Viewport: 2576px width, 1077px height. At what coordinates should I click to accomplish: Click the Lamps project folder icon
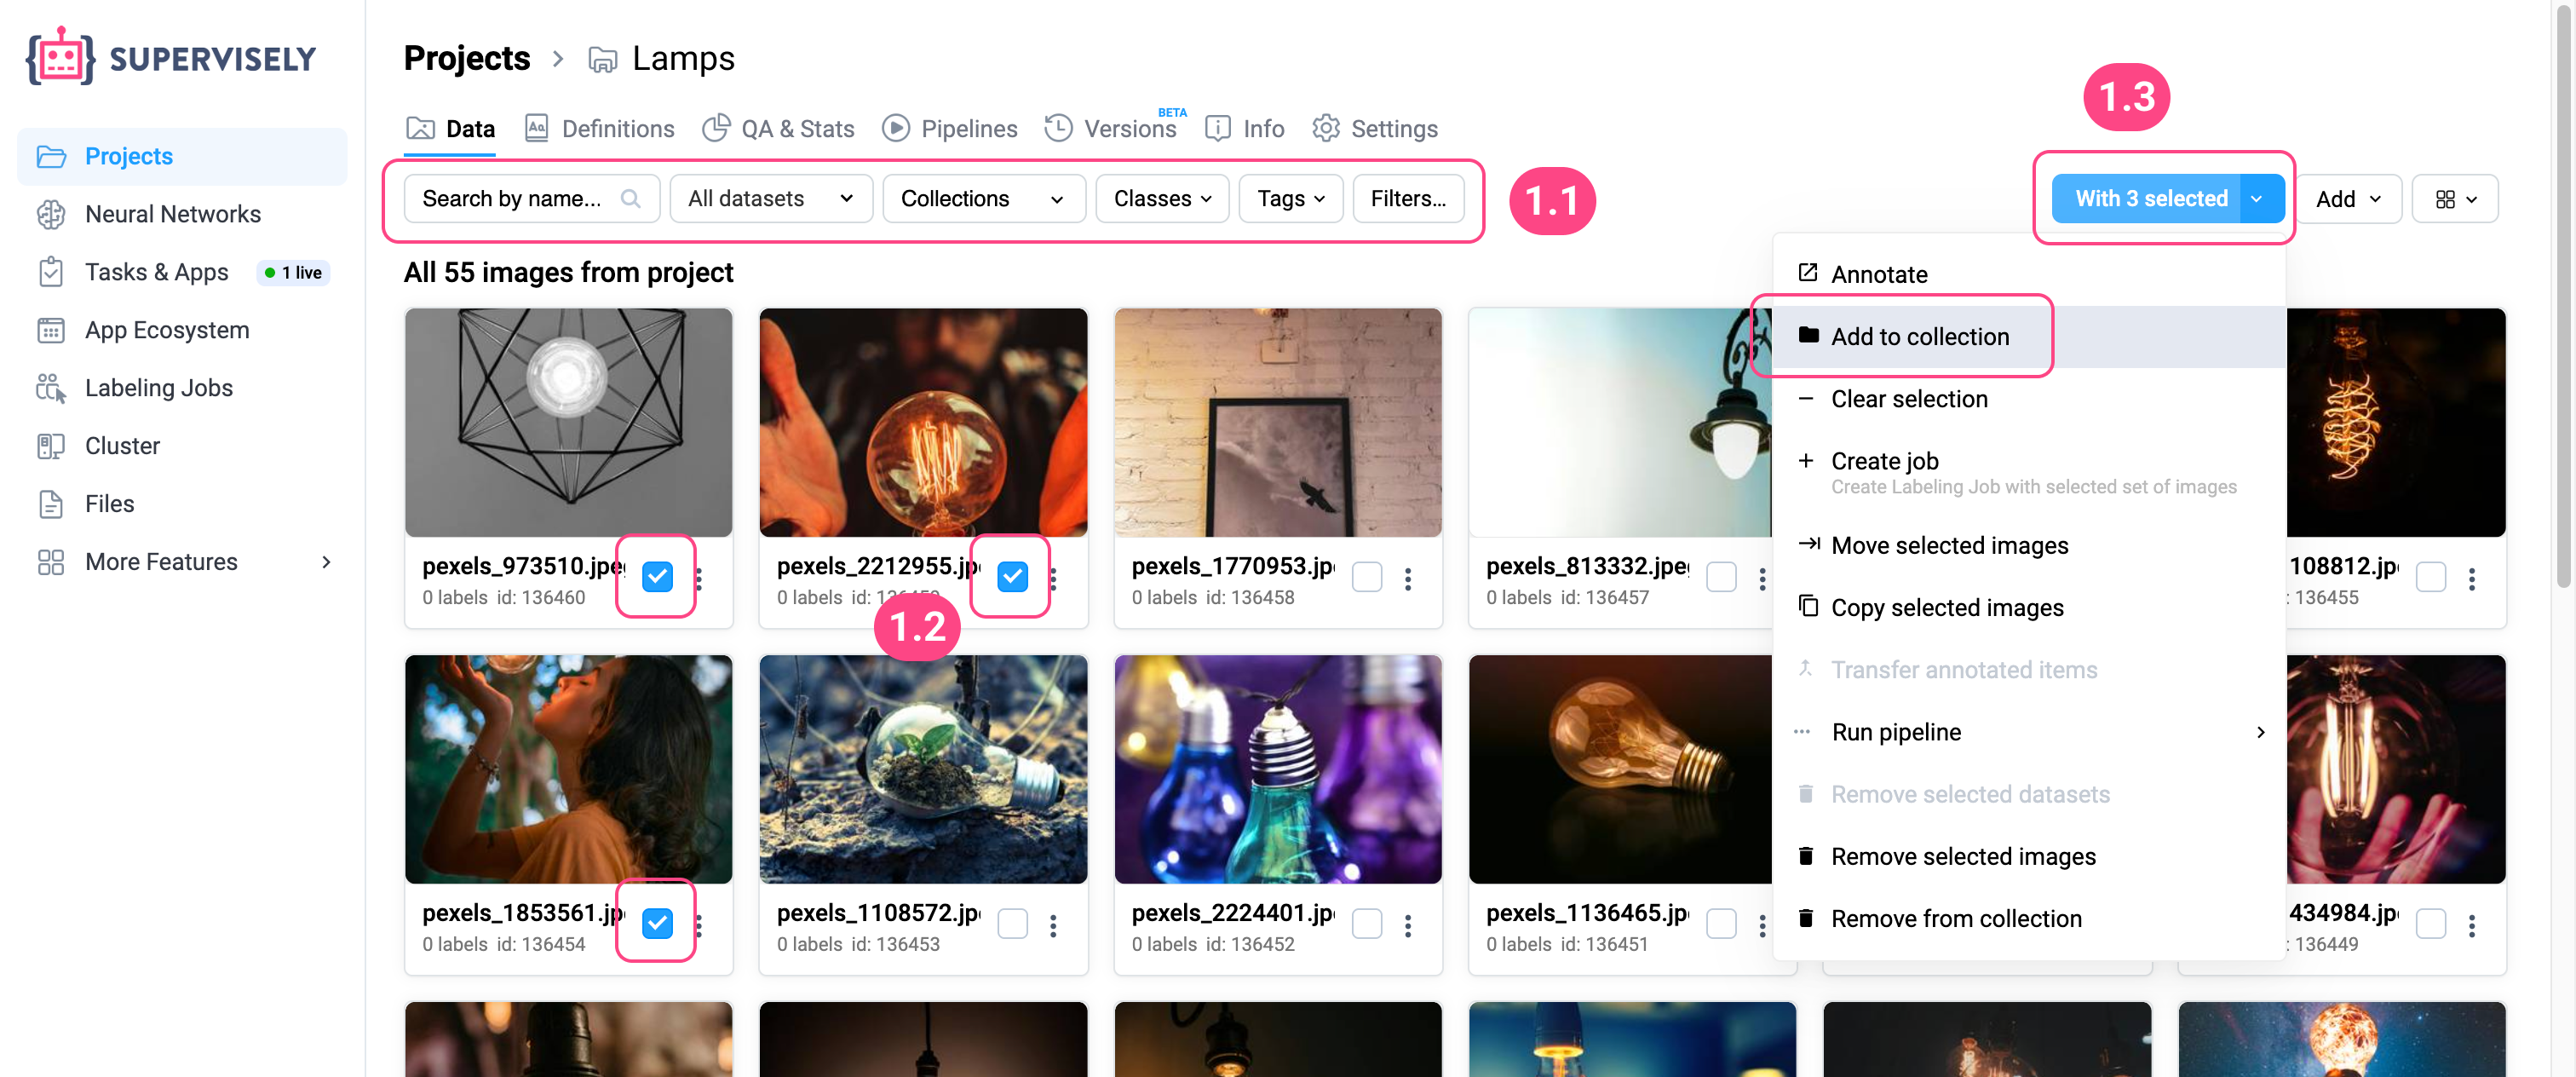(602, 60)
